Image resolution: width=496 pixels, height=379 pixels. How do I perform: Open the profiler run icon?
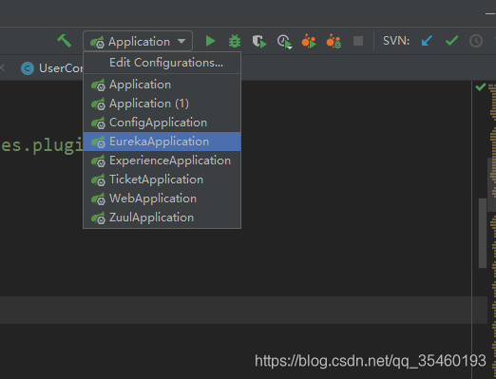pos(284,42)
